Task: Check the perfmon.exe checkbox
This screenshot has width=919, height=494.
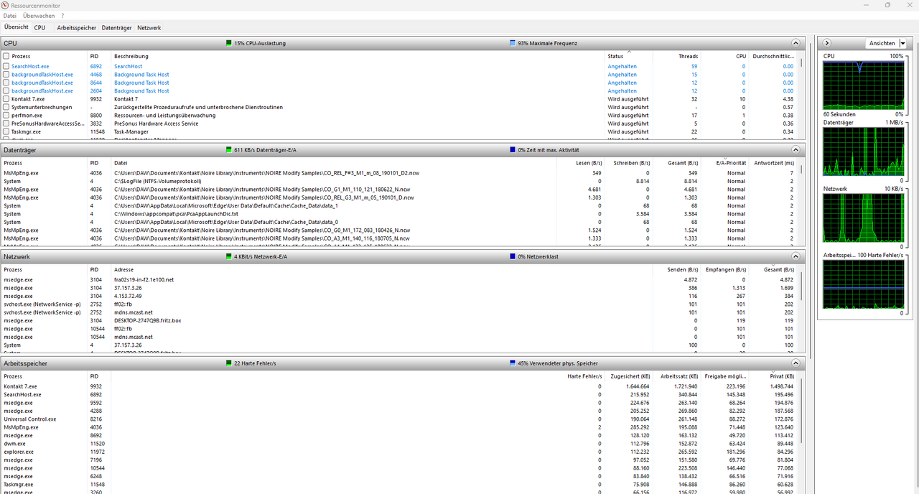Action: (6, 116)
